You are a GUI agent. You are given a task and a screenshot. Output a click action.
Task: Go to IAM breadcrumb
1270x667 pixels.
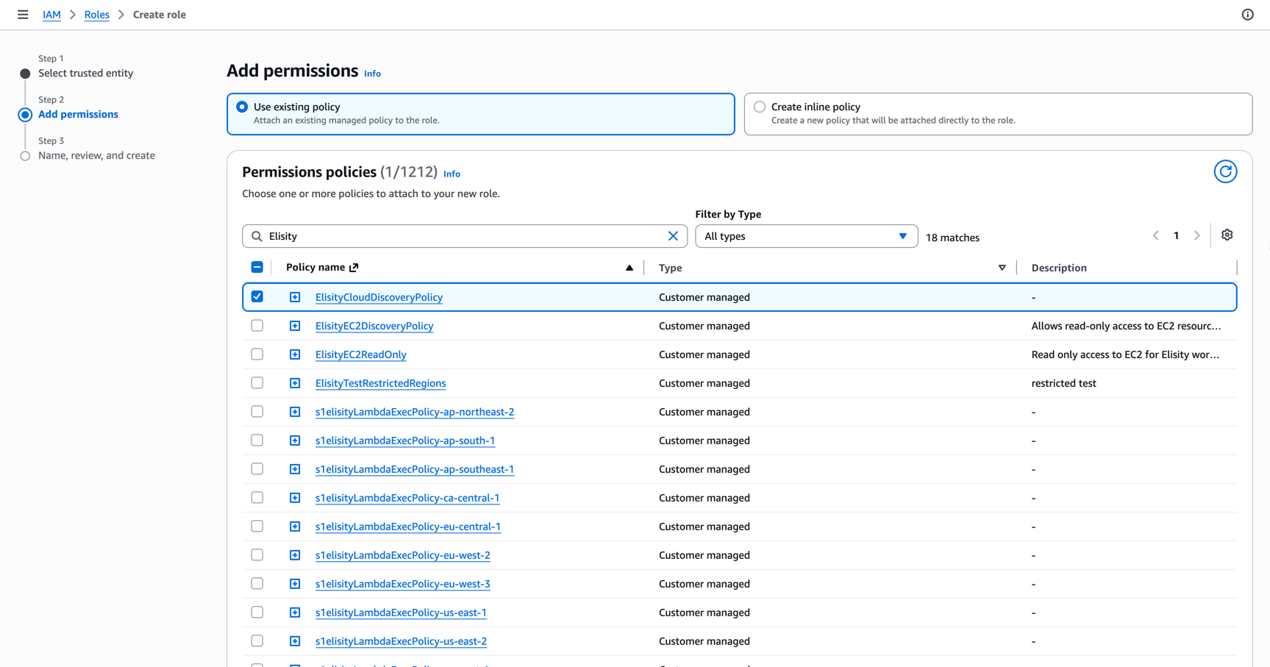51,15
